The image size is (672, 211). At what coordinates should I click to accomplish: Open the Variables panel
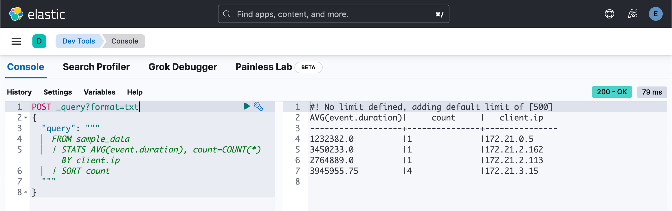click(x=100, y=92)
